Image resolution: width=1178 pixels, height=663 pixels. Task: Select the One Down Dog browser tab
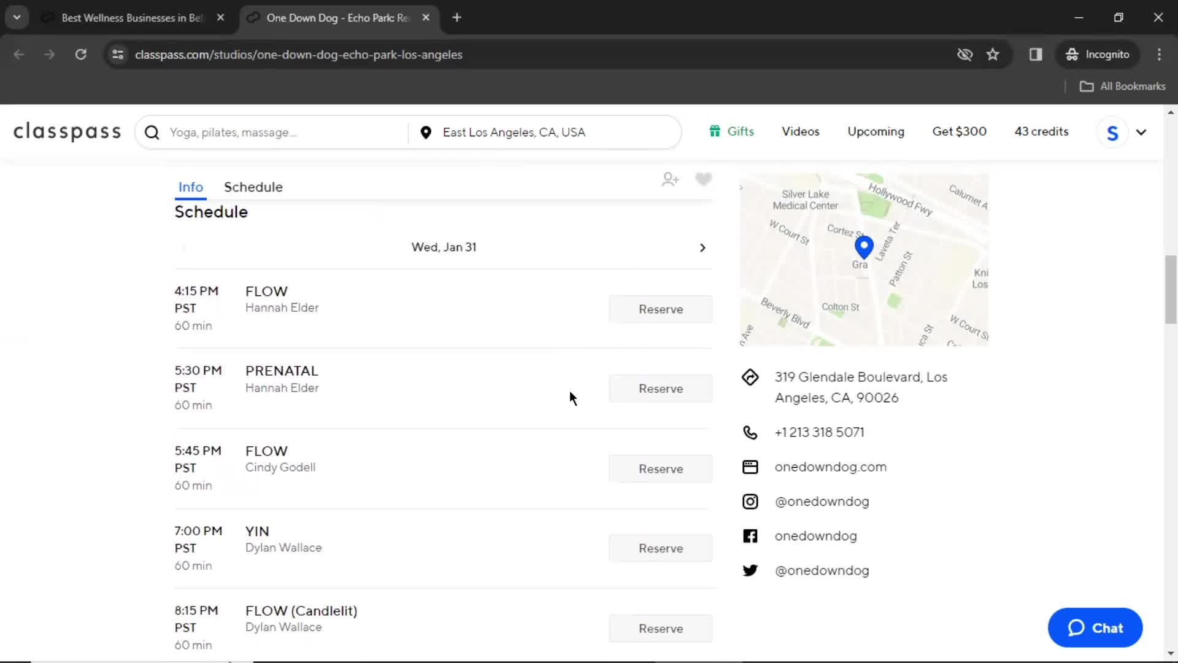337,18
